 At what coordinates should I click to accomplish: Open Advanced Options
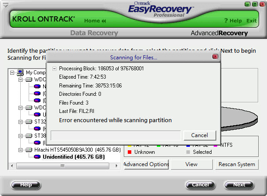click(146, 164)
